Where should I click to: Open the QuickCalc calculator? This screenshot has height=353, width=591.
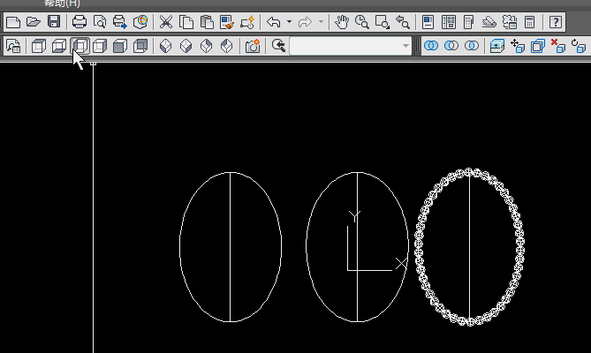click(529, 21)
